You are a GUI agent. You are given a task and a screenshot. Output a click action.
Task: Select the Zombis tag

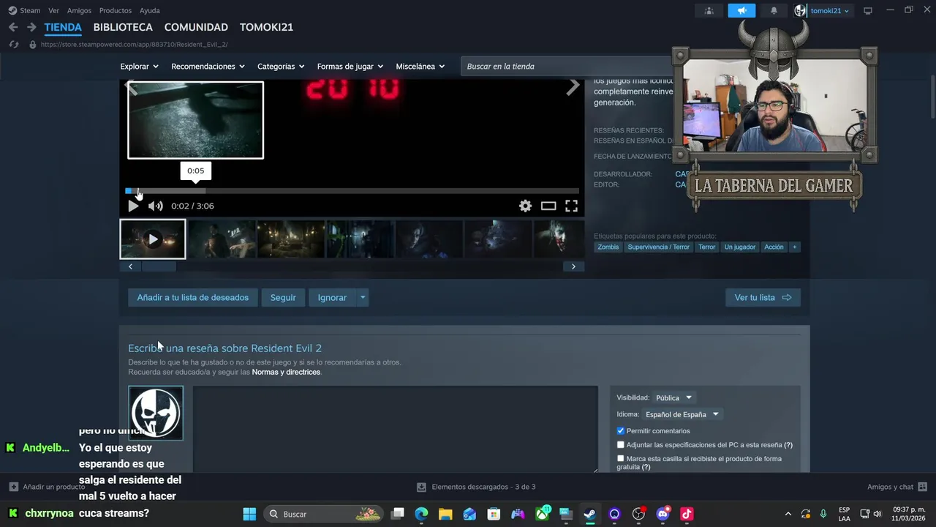click(x=608, y=247)
